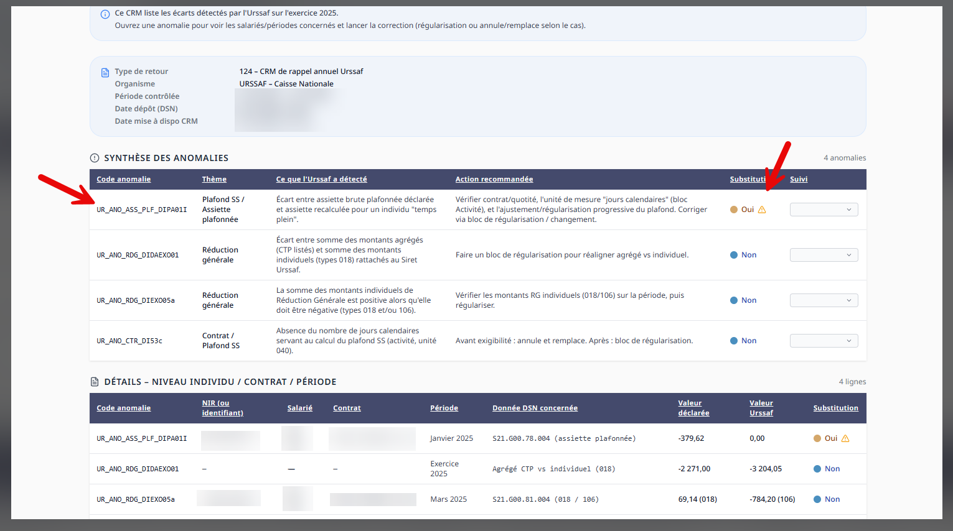
Task: Click the '4 anomalies' count label
Action: 845,158
